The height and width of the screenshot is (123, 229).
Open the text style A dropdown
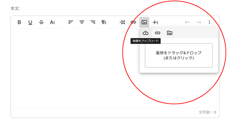[x=52, y=22]
